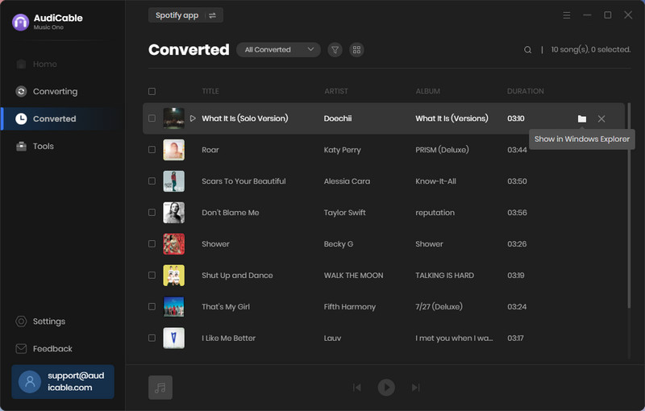
Task: Click the music note now-playing placeholder
Action: 160,388
